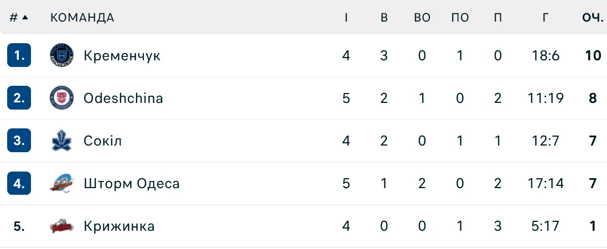The height and width of the screenshot is (249, 607).
Task: Click the Крижинка team logo
Action: click(x=61, y=226)
